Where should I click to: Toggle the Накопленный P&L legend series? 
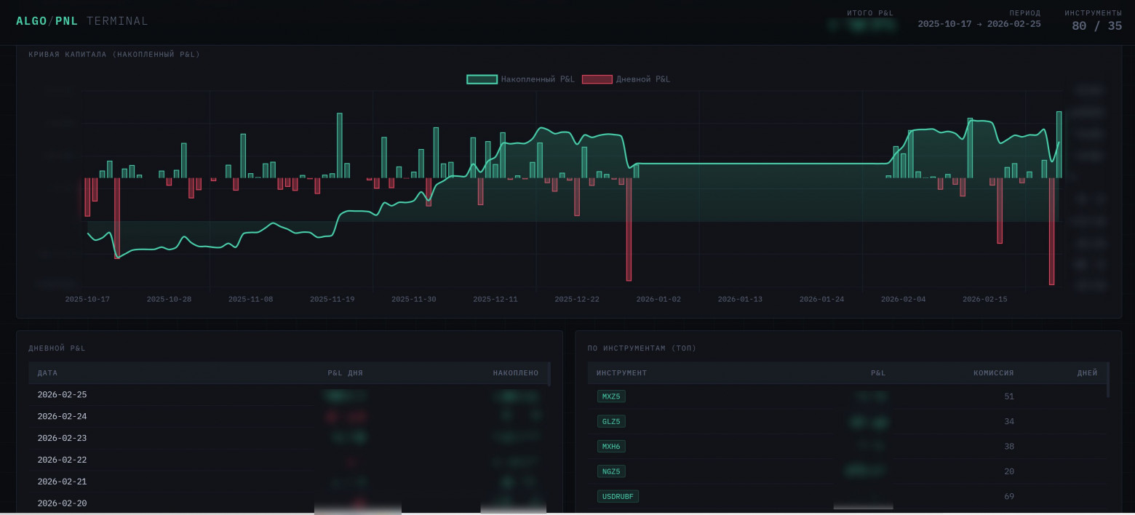[x=520, y=79]
